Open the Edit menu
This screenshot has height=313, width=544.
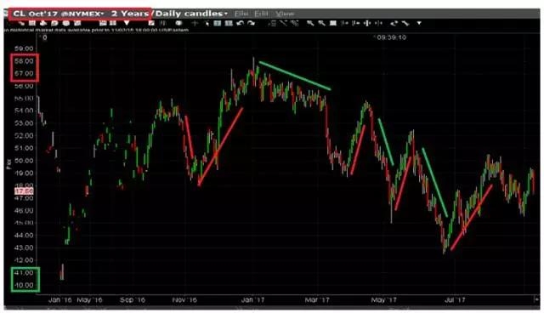tap(261, 14)
